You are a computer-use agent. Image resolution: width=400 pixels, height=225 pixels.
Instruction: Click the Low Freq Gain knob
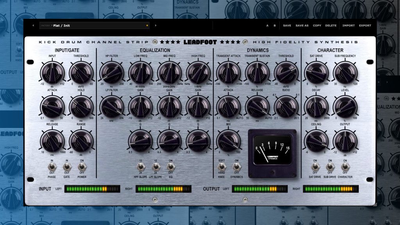point(140,107)
